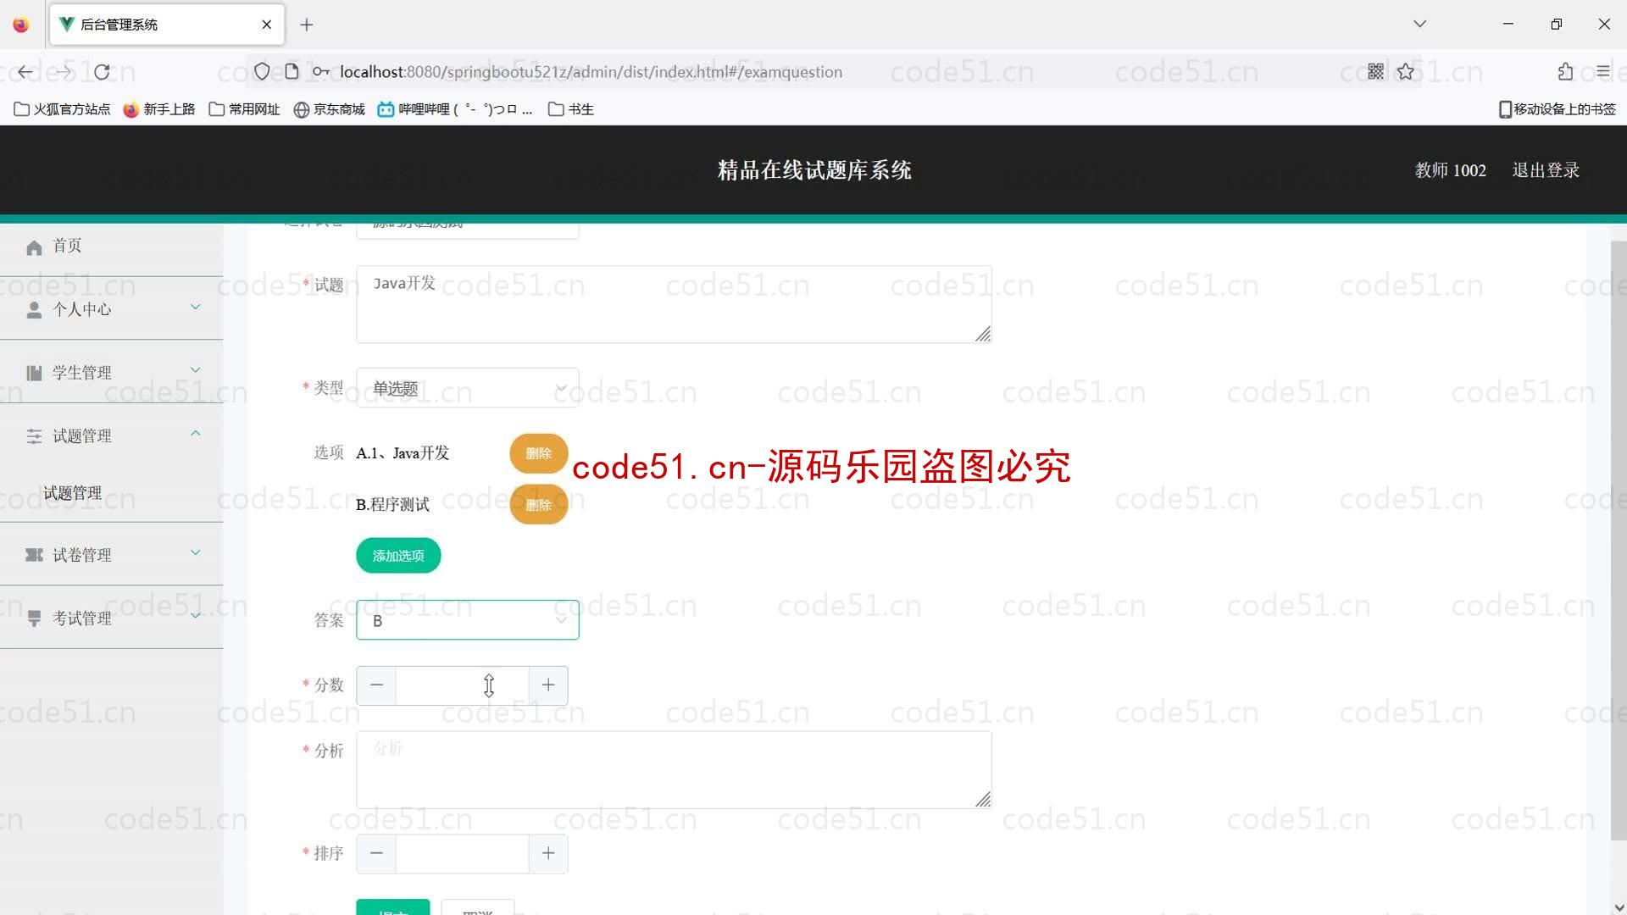Open the 新手上路 bookmark

point(159,109)
